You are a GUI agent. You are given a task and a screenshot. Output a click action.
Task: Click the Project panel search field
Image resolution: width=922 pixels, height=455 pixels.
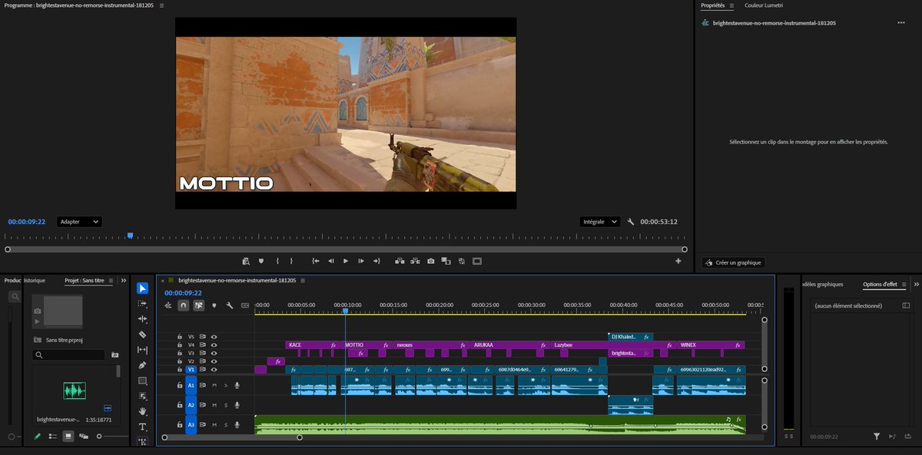click(x=68, y=355)
